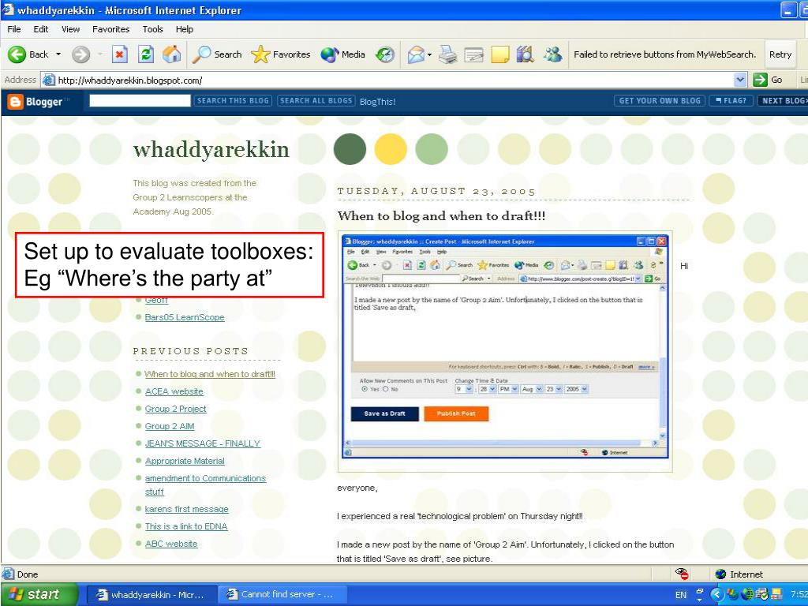Click the Edit page toolbar icon
The image size is (808, 606).
(473, 54)
